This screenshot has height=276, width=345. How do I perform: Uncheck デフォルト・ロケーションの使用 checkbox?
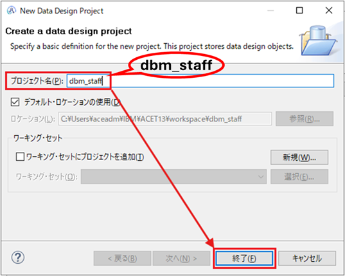(x=15, y=102)
